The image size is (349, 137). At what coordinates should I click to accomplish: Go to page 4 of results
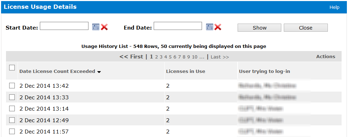tap(166, 57)
